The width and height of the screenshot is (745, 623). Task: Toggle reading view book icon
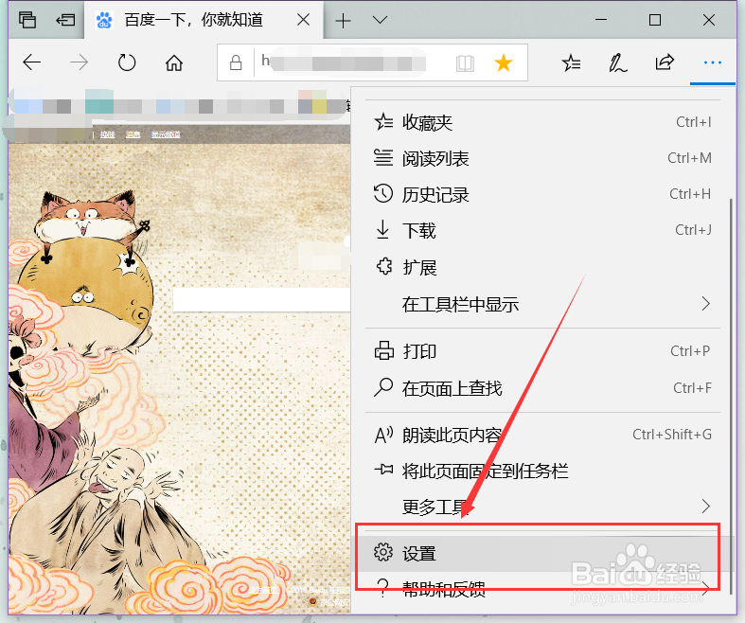click(465, 62)
